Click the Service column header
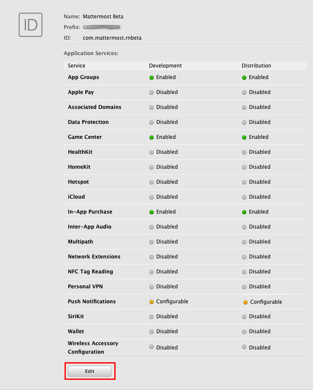The width and height of the screenshot is (313, 390). click(x=76, y=66)
